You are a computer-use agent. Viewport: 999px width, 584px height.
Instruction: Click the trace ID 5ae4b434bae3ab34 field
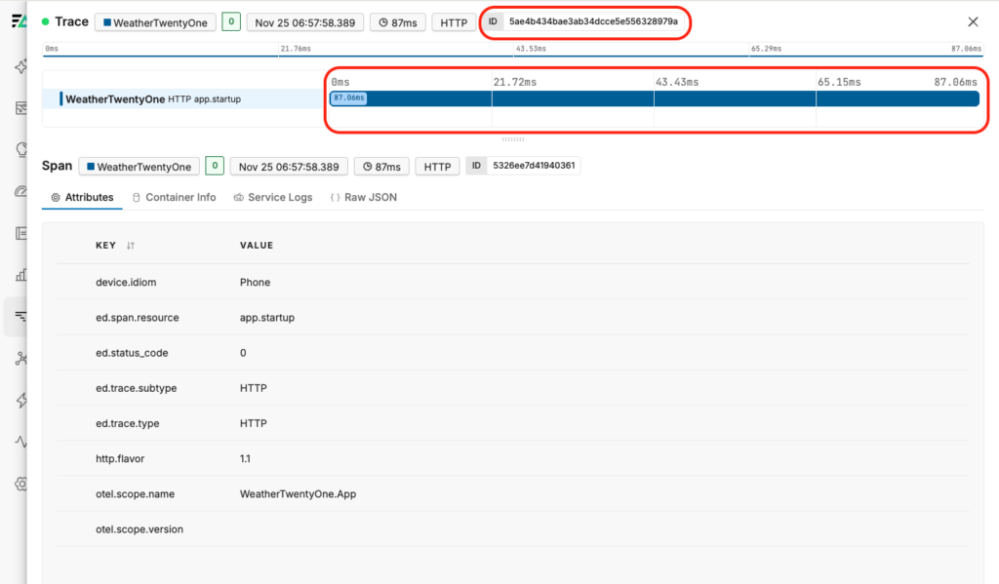click(592, 21)
